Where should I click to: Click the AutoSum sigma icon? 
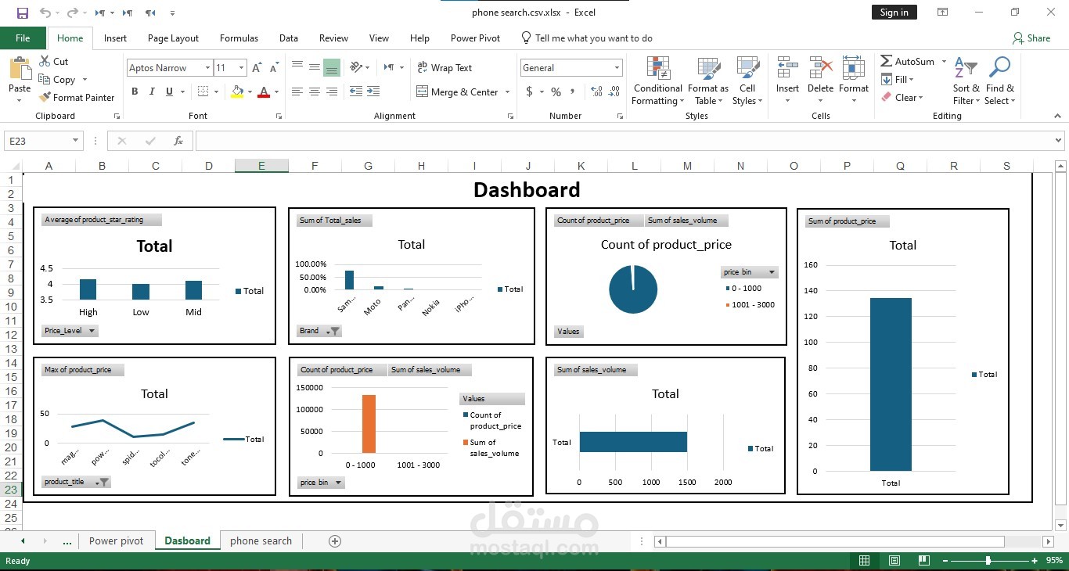point(887,61)
